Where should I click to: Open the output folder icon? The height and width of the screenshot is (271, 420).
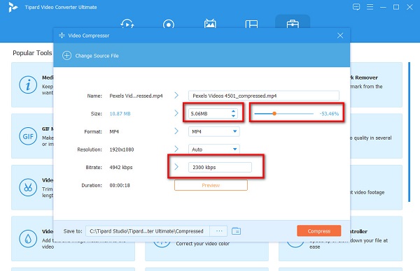pos(237,231)
